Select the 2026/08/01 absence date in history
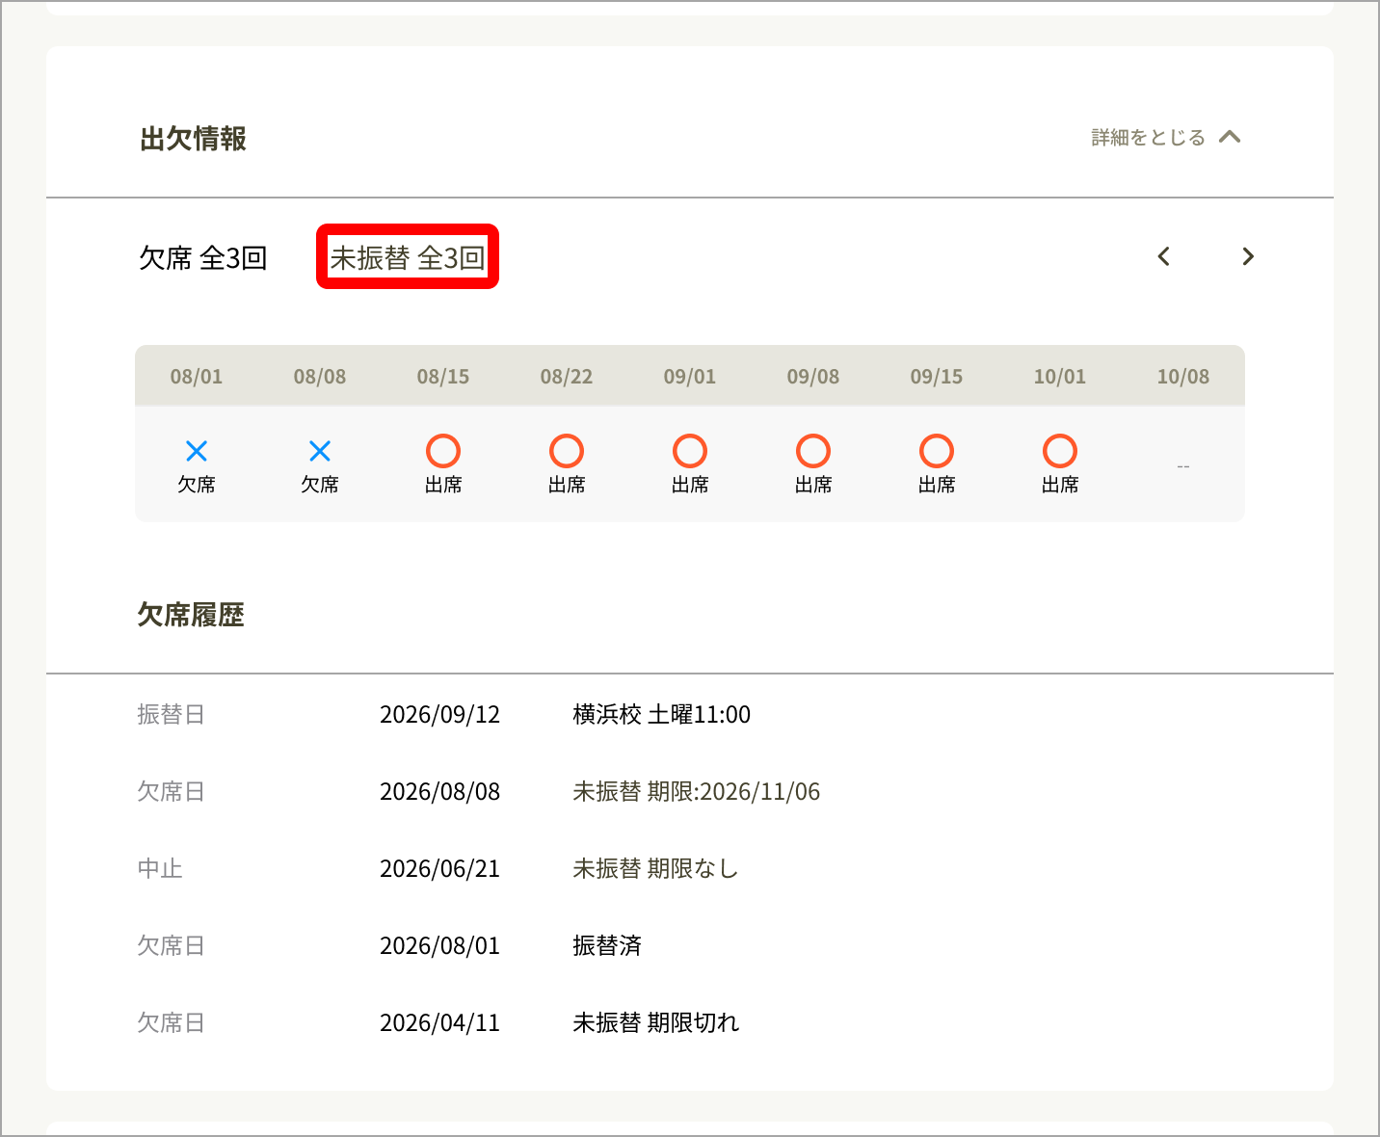Image resolution: width=1380 pixels, height=1137 pixels. 439,945
